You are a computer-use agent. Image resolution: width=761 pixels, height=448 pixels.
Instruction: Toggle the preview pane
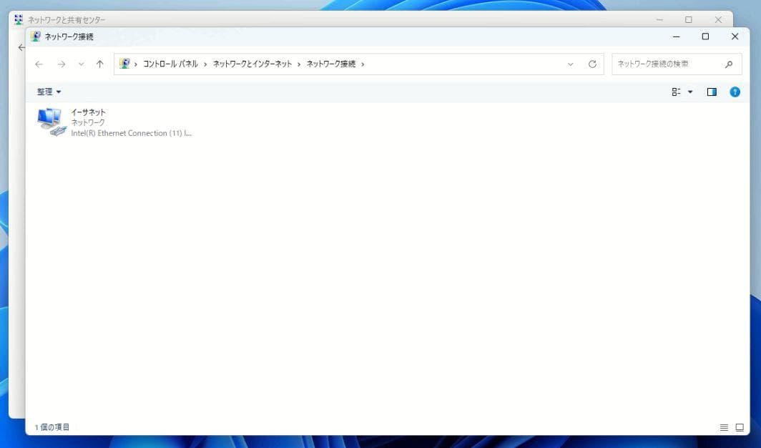[712, 92]
